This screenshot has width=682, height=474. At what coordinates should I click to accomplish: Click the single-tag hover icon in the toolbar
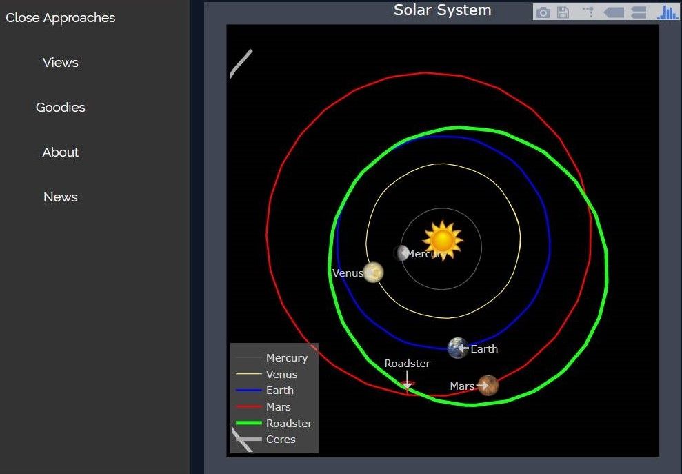tap(613, 12)
